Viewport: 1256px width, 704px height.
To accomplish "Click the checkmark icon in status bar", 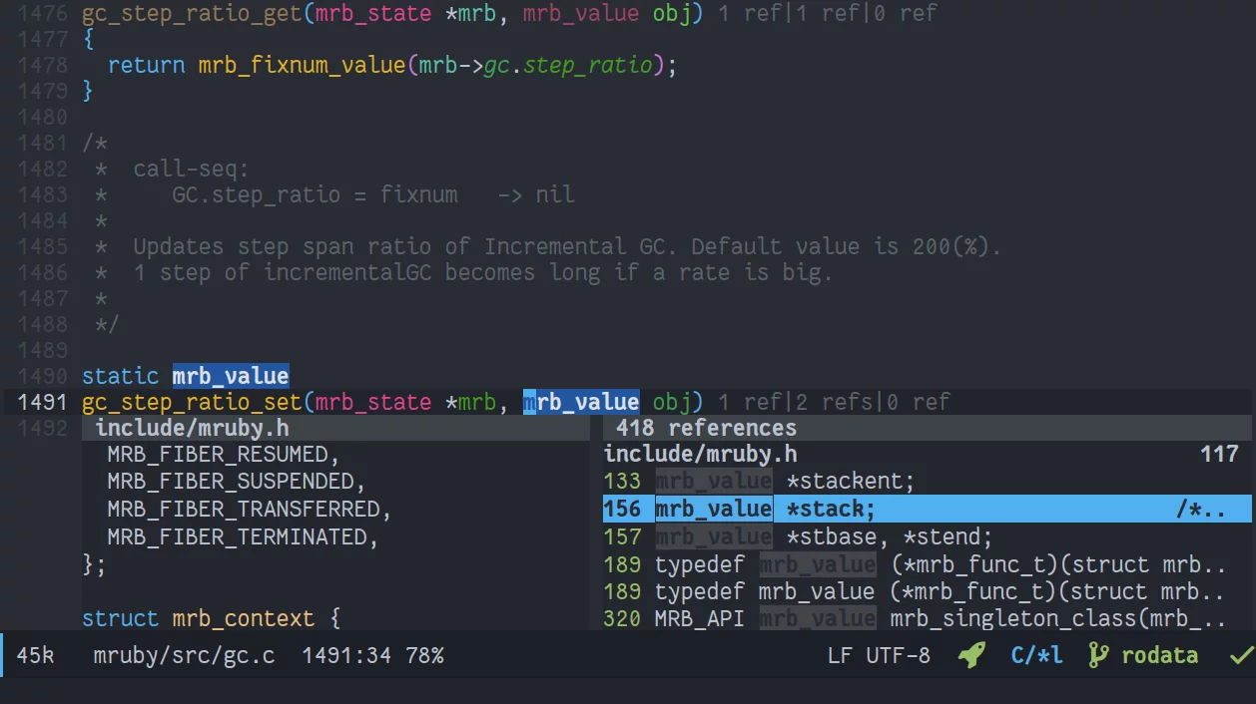I will pyautogui.click(x=1241, y=656).
